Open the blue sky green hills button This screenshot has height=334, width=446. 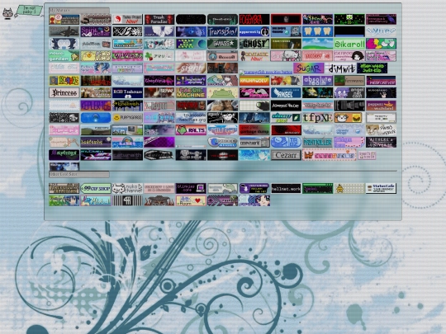[318, 44]
